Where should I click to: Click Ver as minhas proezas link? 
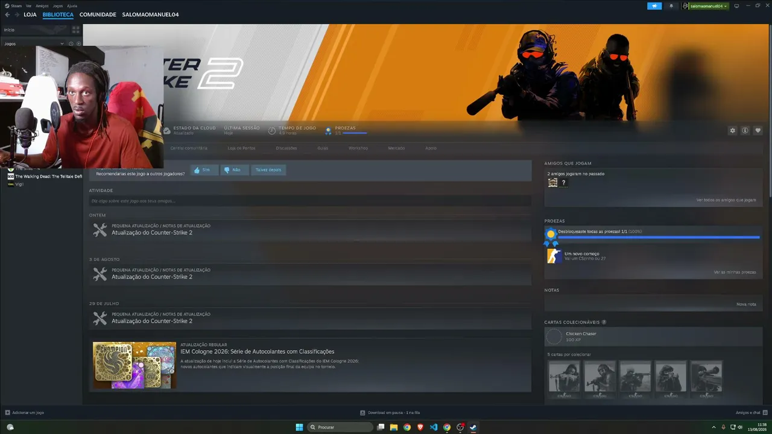point(735,272)
